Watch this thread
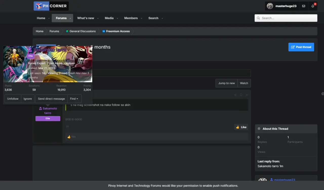This screenshot has width=324, height=190. pos(244,83)
